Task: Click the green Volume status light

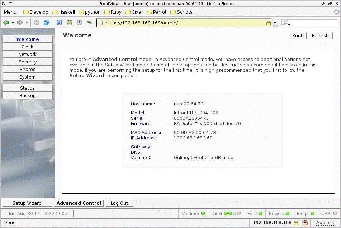Action: pyautogui.click(x=203, y=213)
